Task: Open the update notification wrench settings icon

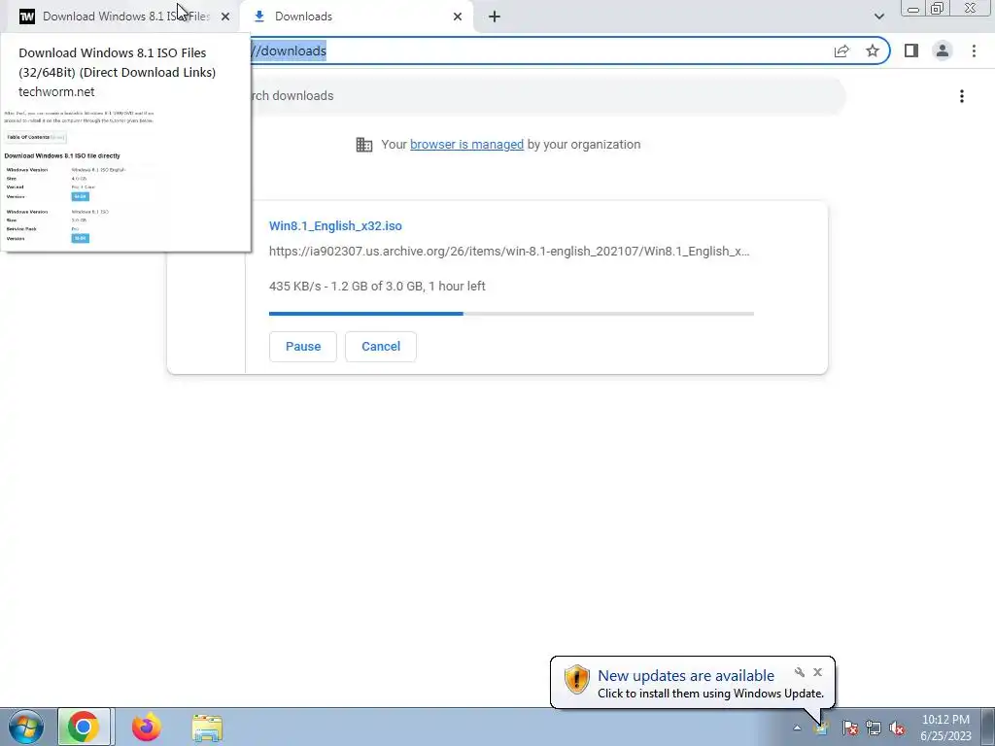Action: pyautogui.click(x=800, y=672)
